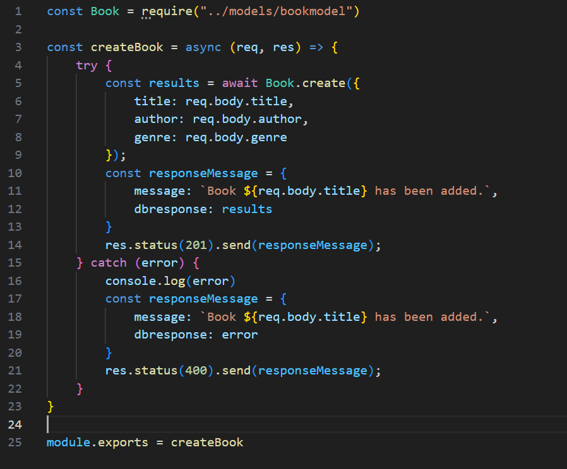Screen dimensions: 567x469
Task: Click createBook on the exports line
Action: click(x=207, y=443)
